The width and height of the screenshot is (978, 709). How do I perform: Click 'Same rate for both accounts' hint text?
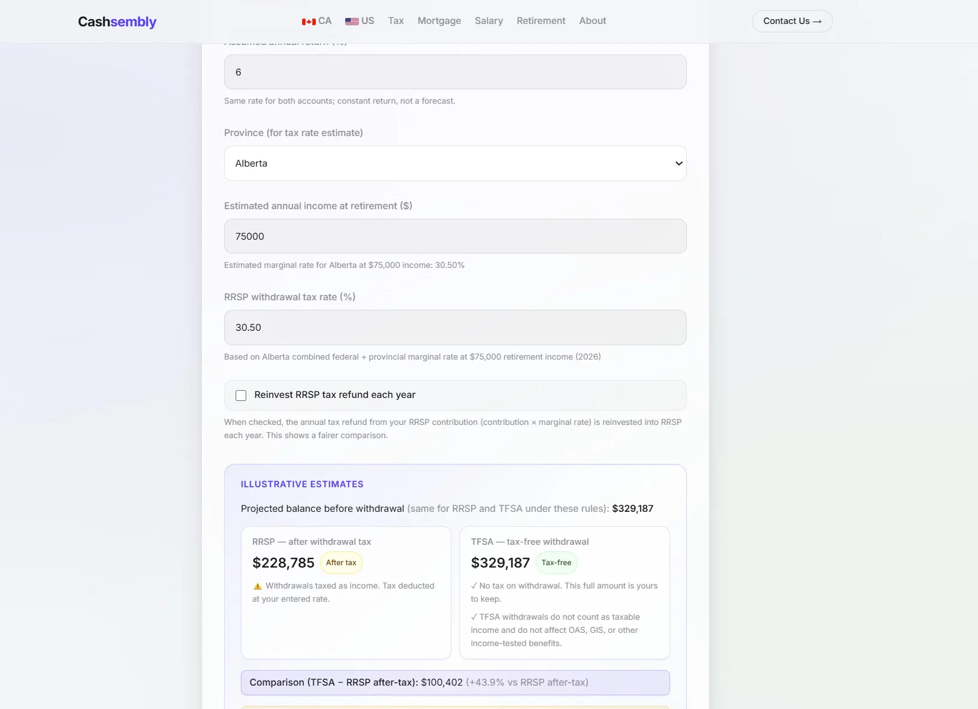(340, 101)
